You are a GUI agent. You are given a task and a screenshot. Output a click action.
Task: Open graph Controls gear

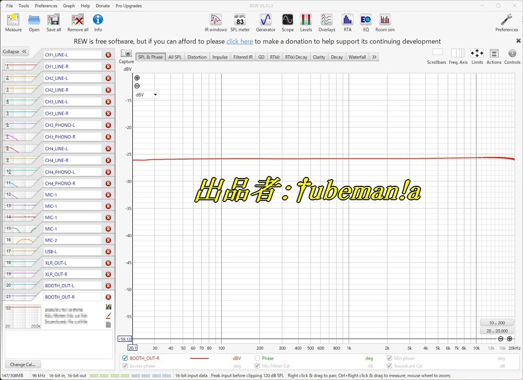[x=512, y=53]
